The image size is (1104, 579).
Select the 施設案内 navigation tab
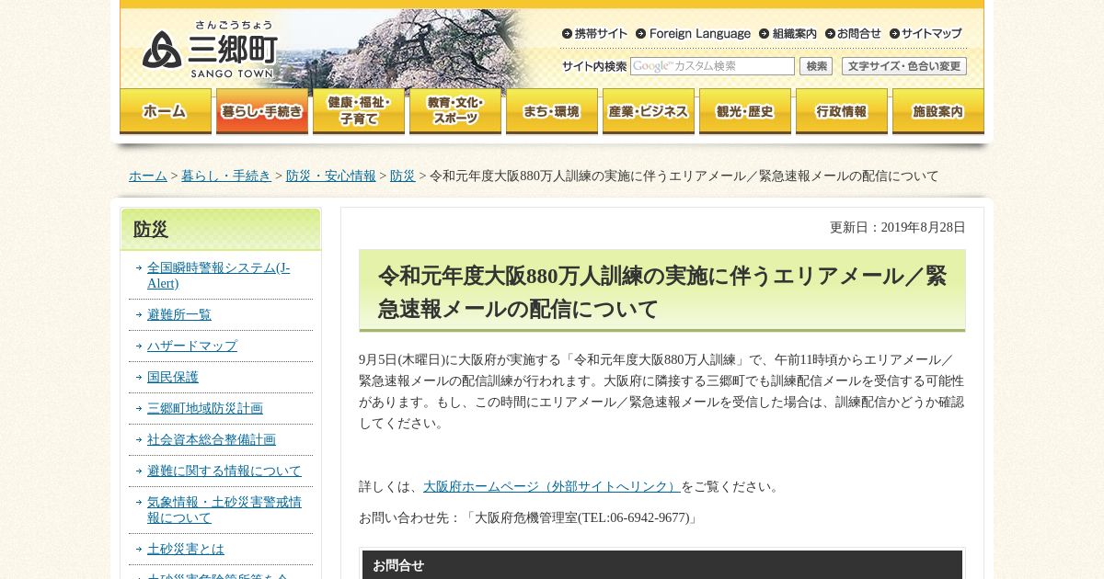(x=938, y=111)
